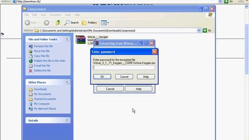Toggle the Folders pane button

coord(89,23)
